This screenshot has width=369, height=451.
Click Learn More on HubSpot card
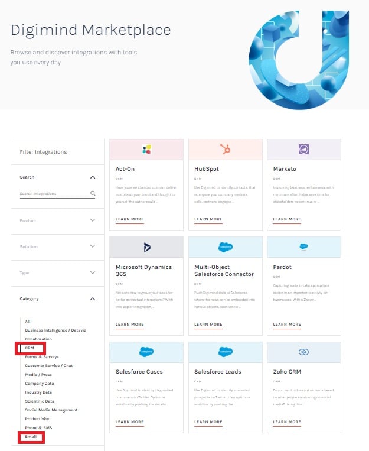tap(208, 219)
